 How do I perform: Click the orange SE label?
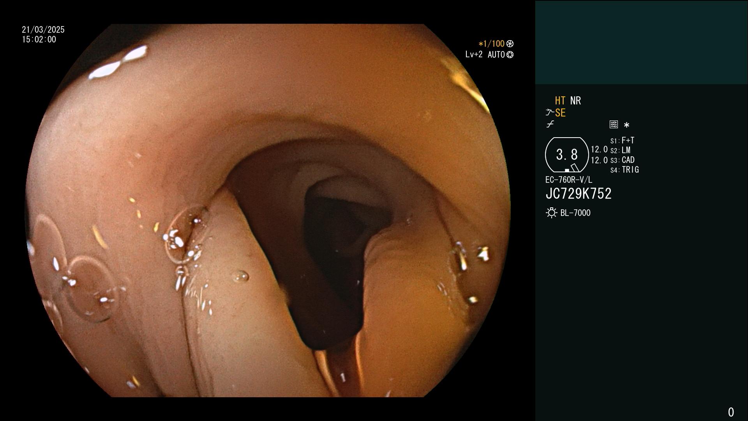coord(560,113)
